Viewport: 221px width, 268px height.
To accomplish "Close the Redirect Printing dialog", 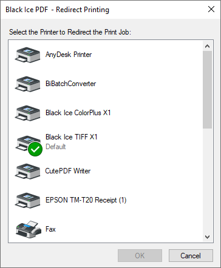I will [211, 9].
